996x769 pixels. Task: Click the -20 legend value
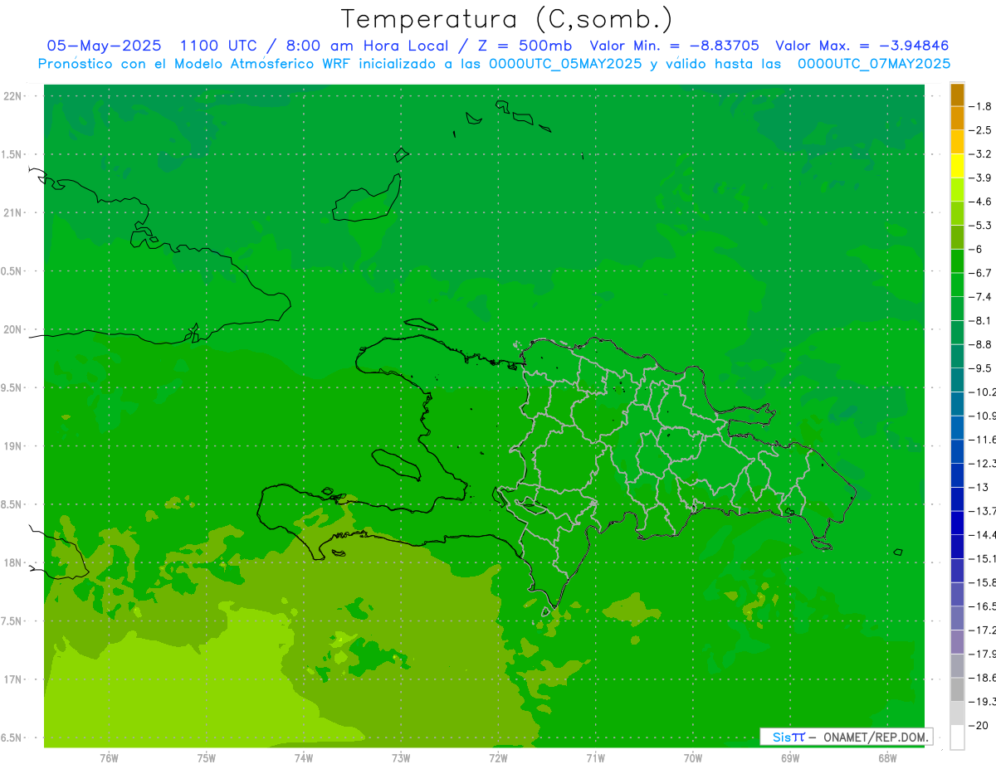(x=979, y=726)
